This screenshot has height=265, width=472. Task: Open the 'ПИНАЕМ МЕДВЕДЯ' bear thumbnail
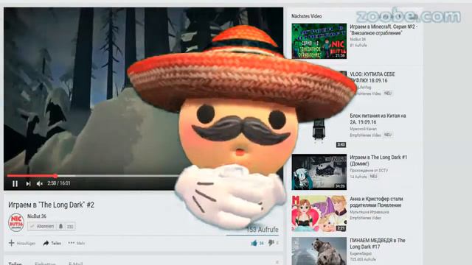(319, 251)
